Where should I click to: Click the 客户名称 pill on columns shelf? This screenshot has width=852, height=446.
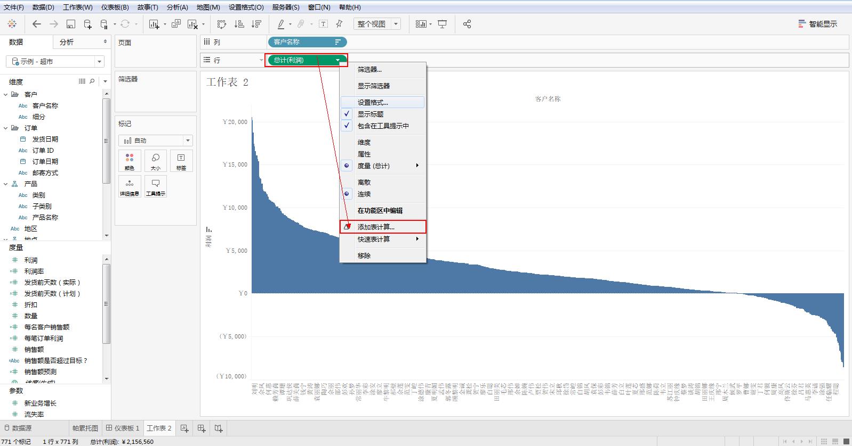pyautogui.click(x=307, y=42)
